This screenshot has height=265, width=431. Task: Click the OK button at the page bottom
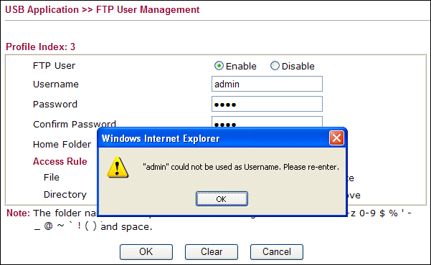pos(146,252)
